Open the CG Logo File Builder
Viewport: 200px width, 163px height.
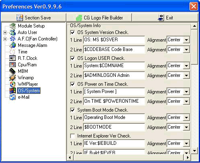point(99,18)
